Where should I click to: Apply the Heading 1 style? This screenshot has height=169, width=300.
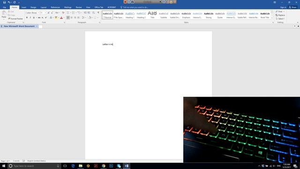coord(130,15)
